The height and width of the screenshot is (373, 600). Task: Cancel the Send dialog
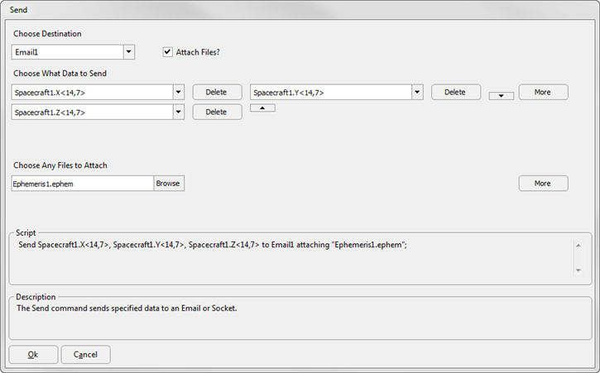coord(86,355)
